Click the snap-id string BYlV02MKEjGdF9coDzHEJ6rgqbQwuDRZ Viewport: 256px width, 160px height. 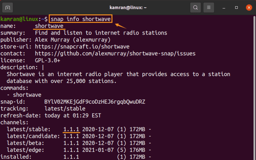(x=95, y=102)
